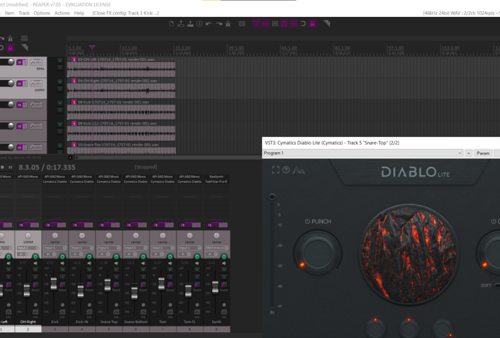Open the Track menu
Viewport: 500px width, 338px height.
click(x=24, y=13)
